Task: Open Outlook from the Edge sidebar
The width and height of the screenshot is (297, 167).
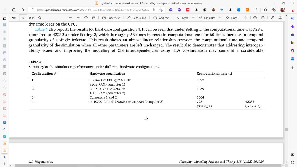Action: click(x=292, y=59)
